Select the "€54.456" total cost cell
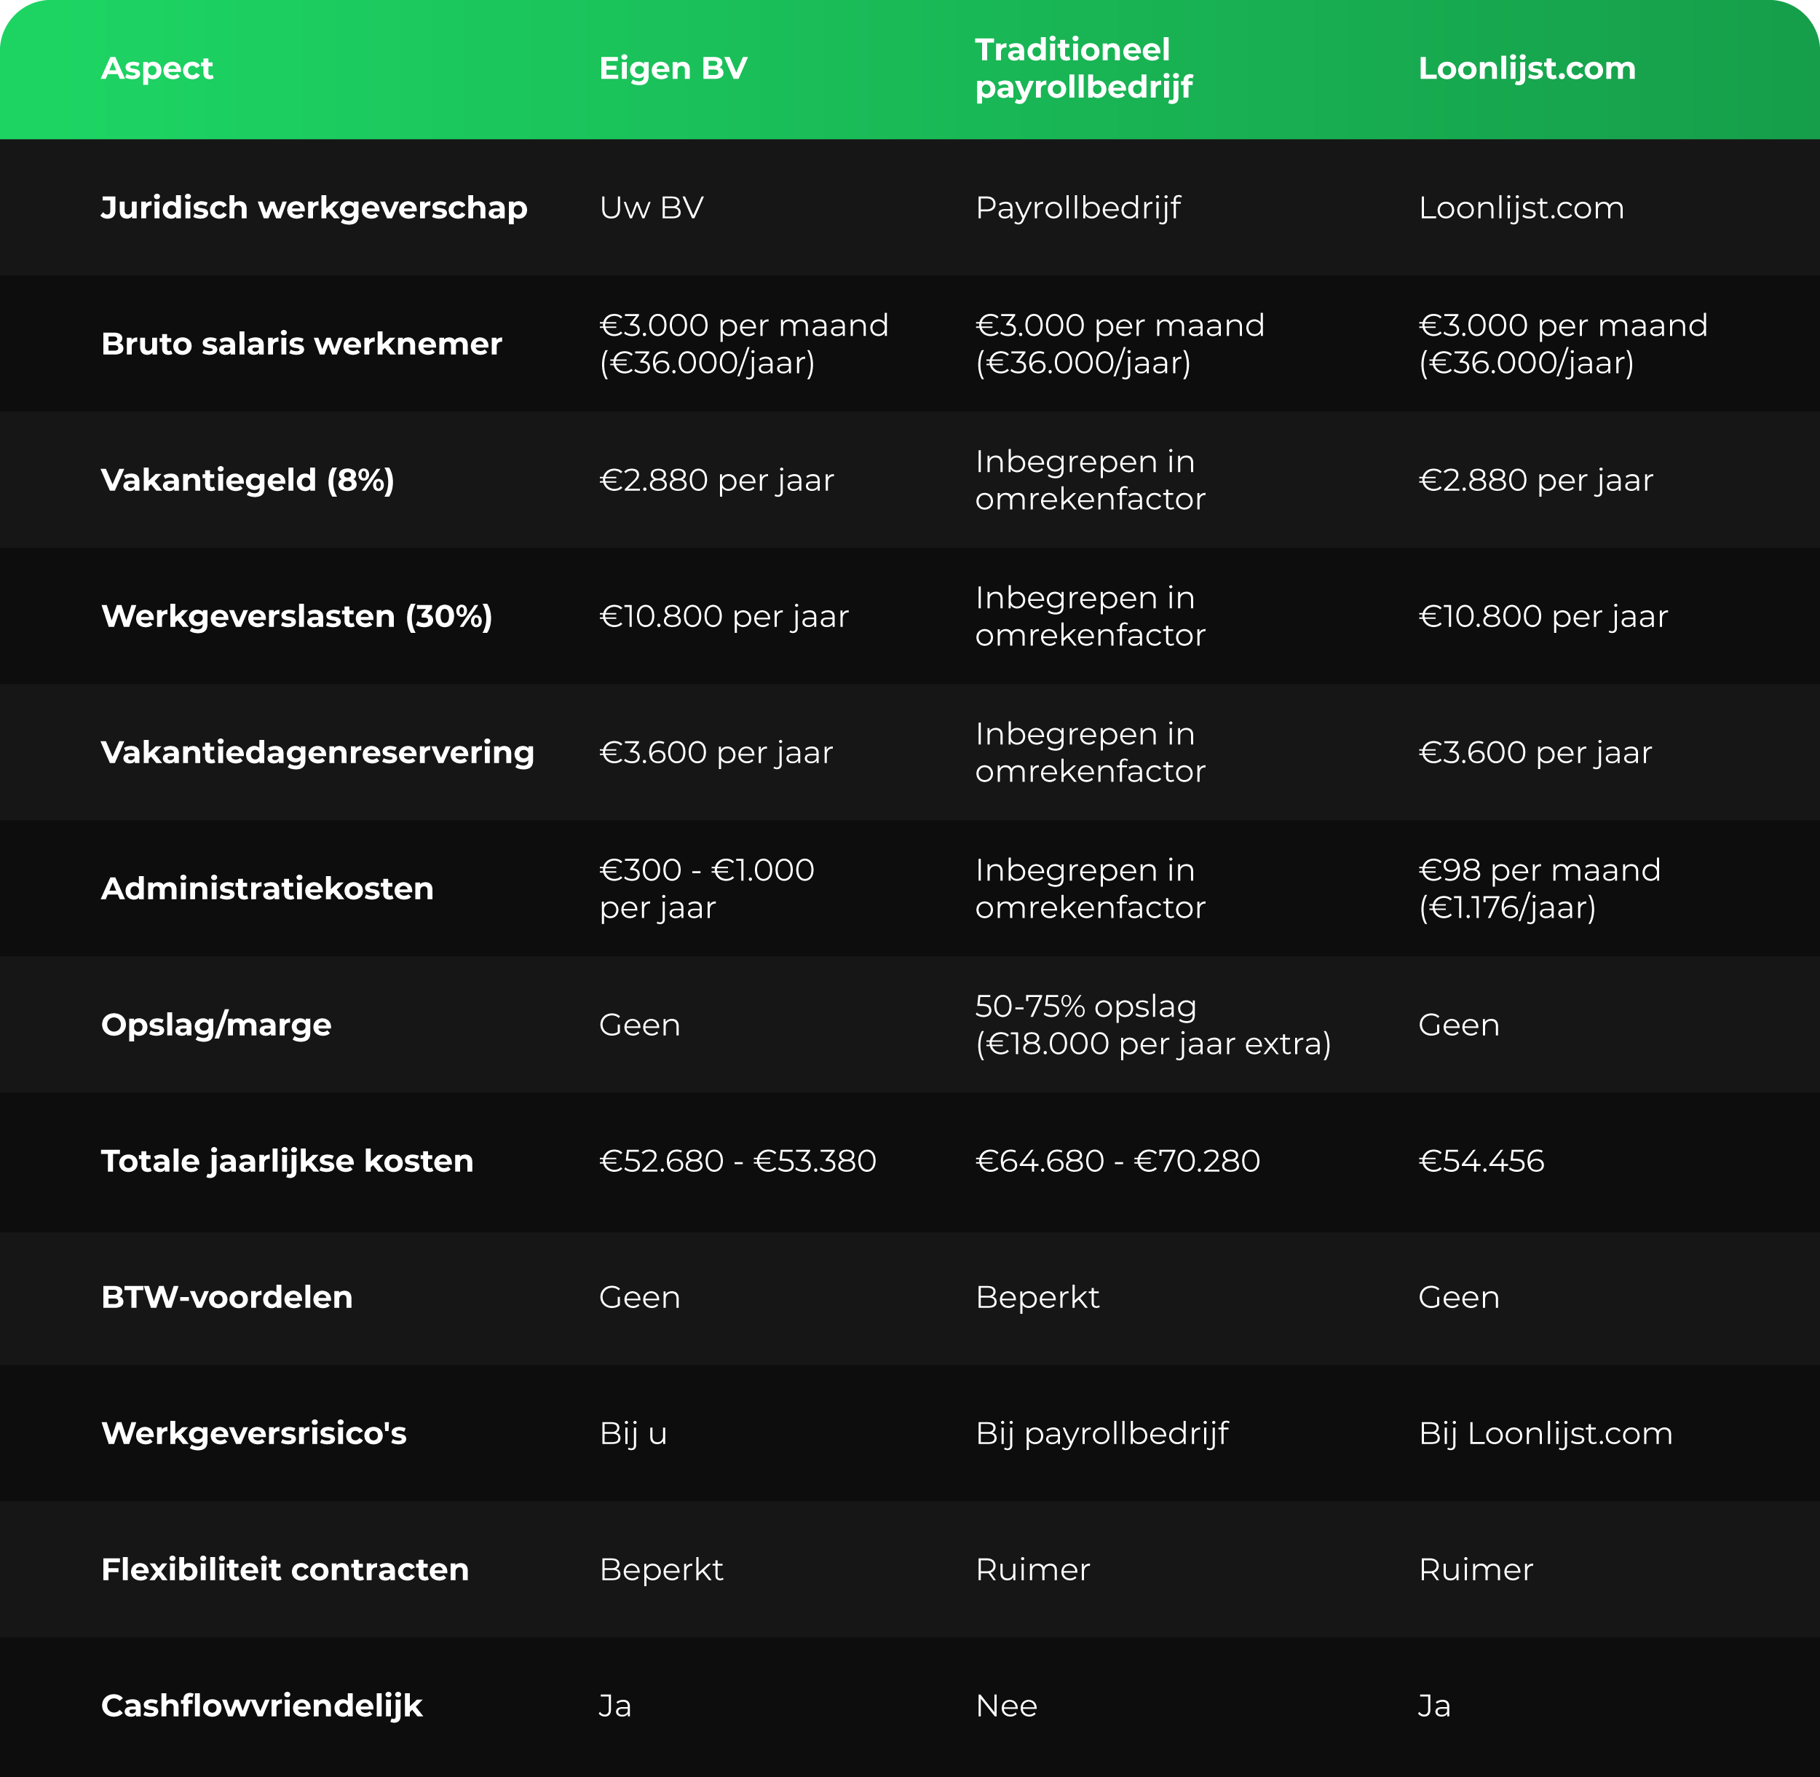The height and width of the screenshot is (1777, 1820). pyautogui.click(x=1481, y=1161)
